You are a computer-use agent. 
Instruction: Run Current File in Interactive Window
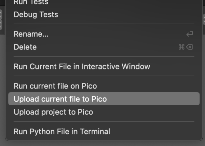82,66
